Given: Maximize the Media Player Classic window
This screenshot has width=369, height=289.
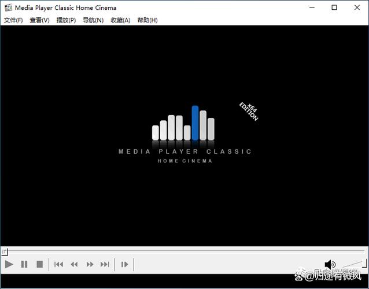Looking at the screenshot, I should [334, 8].
